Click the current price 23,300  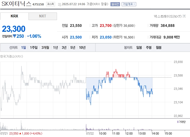(x=14, y=29)
